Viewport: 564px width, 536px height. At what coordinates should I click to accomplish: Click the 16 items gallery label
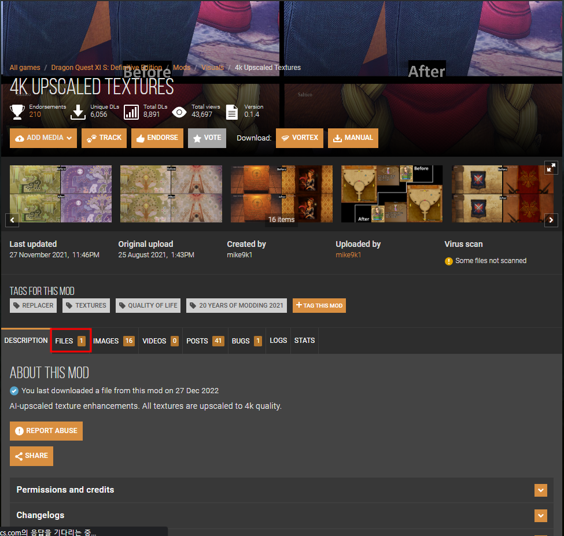pos(281,219)
